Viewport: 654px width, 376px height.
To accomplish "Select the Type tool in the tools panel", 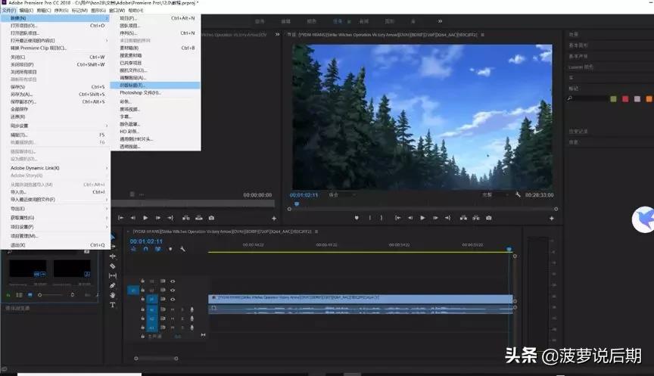I will click(x=113, y=305).
